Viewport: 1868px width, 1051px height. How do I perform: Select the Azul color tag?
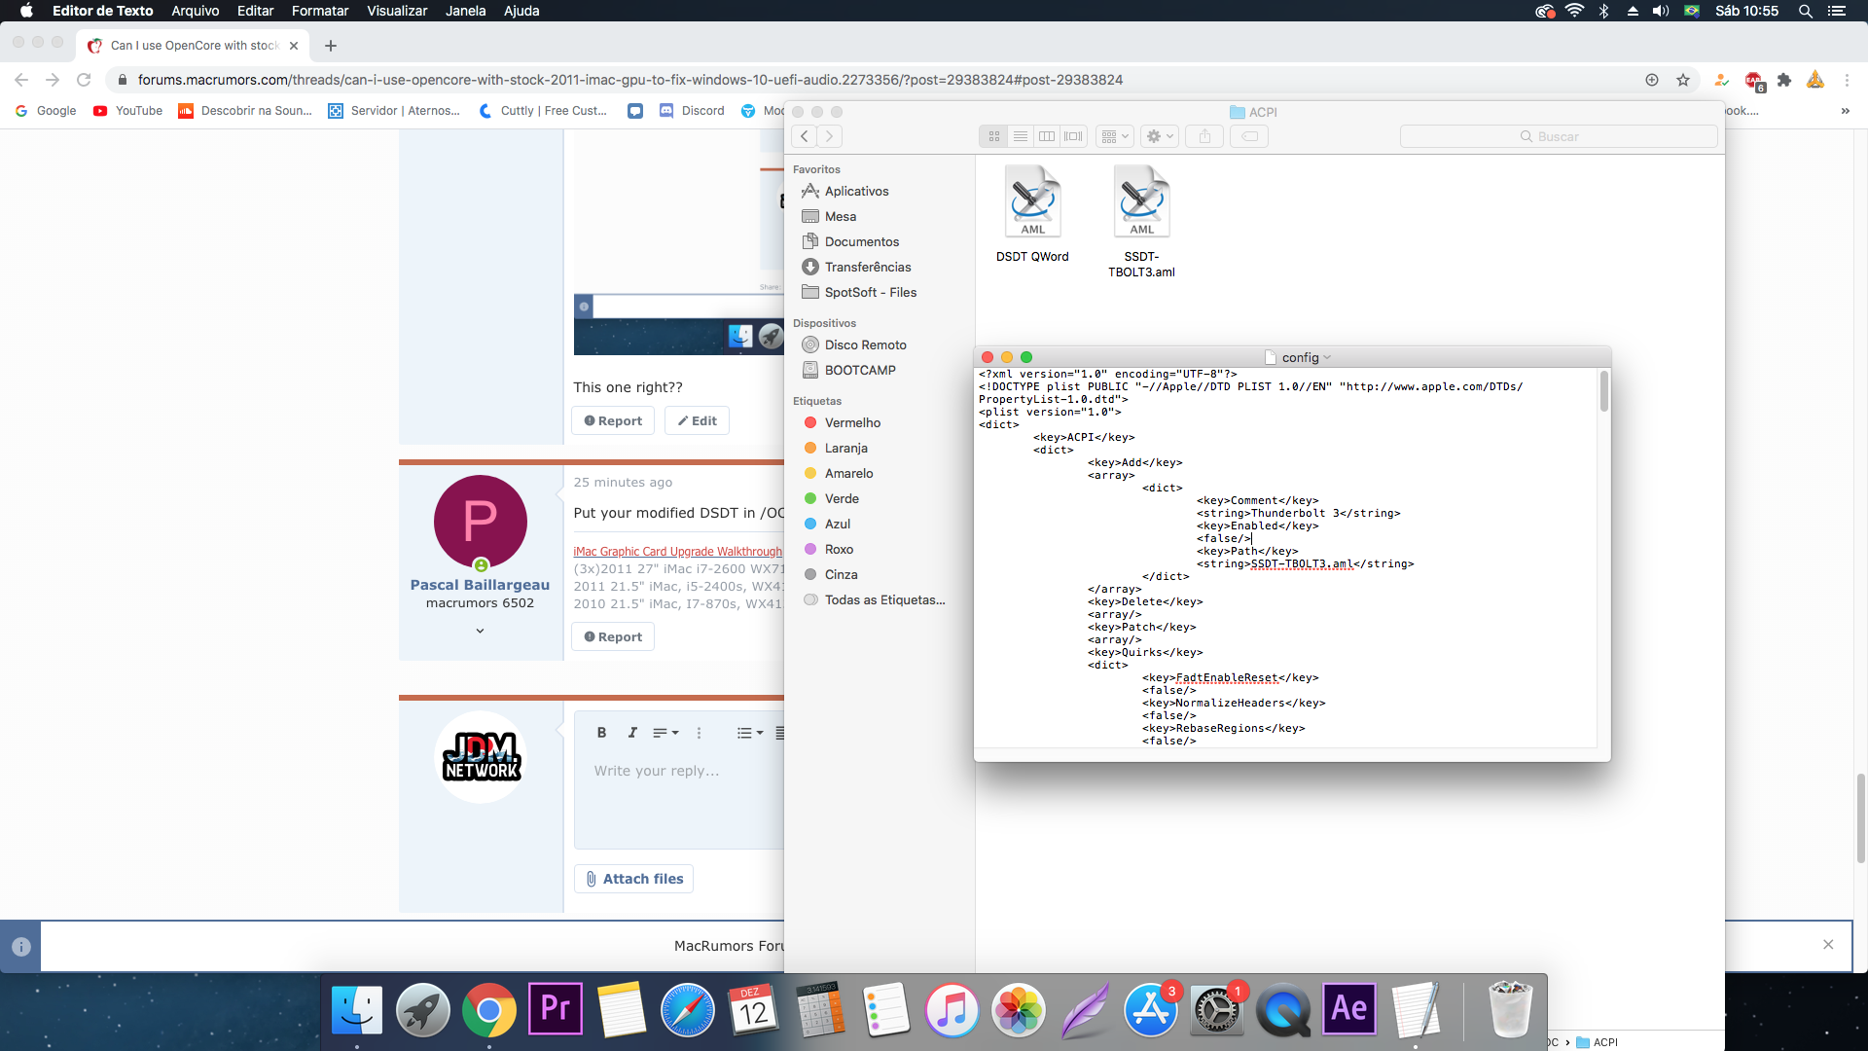tap(837, 524)
